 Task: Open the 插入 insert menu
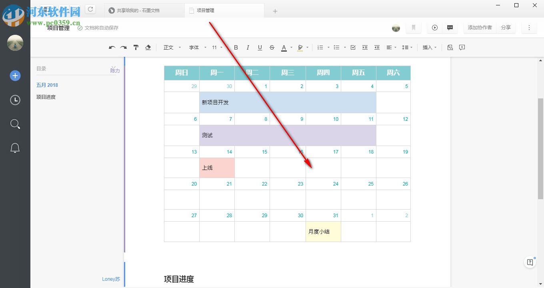click(x=428, y=47)
